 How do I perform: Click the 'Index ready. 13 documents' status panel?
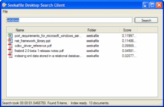89,103
